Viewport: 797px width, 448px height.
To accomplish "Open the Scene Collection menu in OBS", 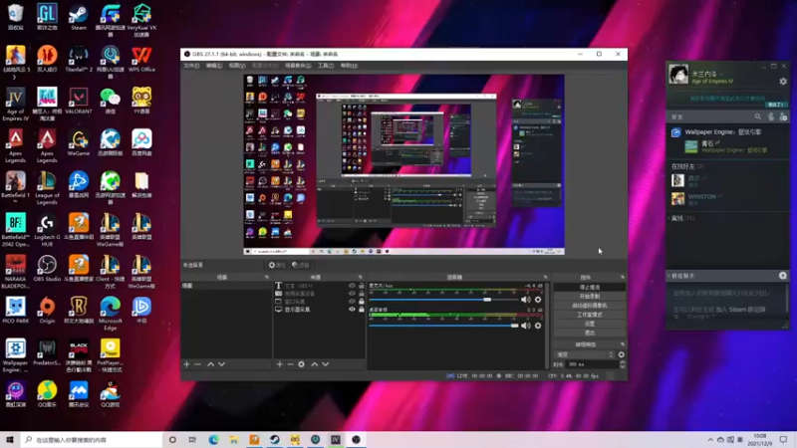I will click(x=298, y=66).
